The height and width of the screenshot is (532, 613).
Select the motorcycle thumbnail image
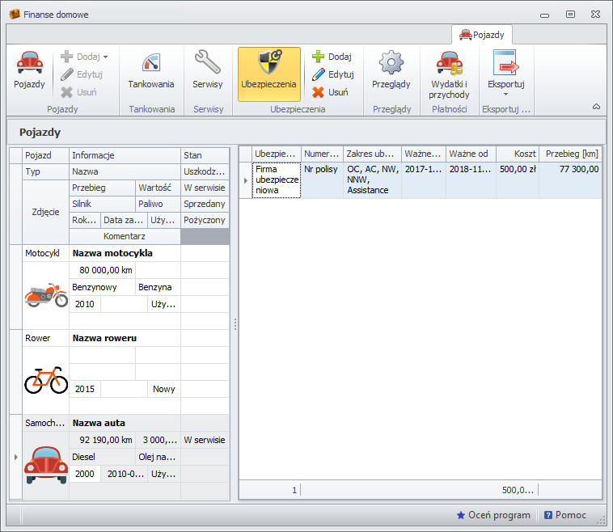tap(46, 296)
